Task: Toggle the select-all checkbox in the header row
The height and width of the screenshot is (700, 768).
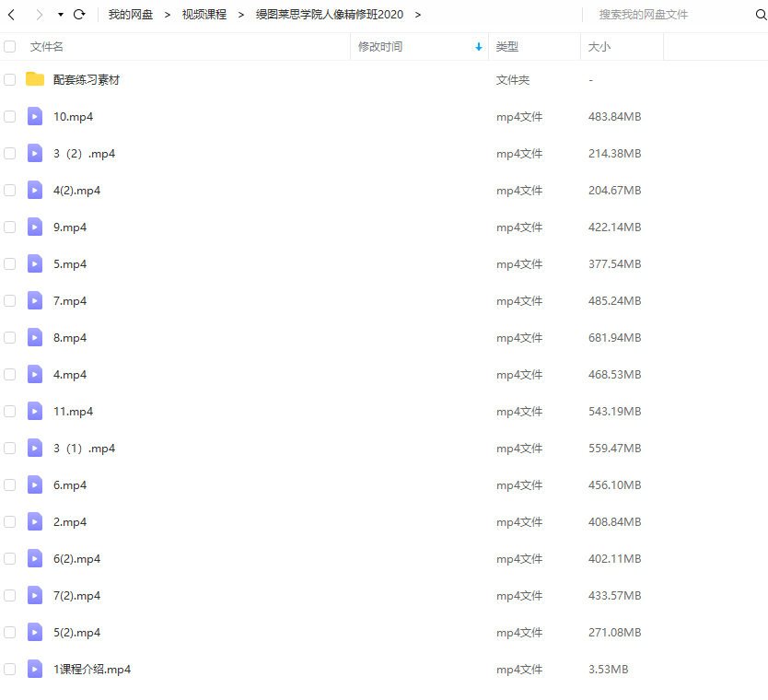Action: coord(9,46)
